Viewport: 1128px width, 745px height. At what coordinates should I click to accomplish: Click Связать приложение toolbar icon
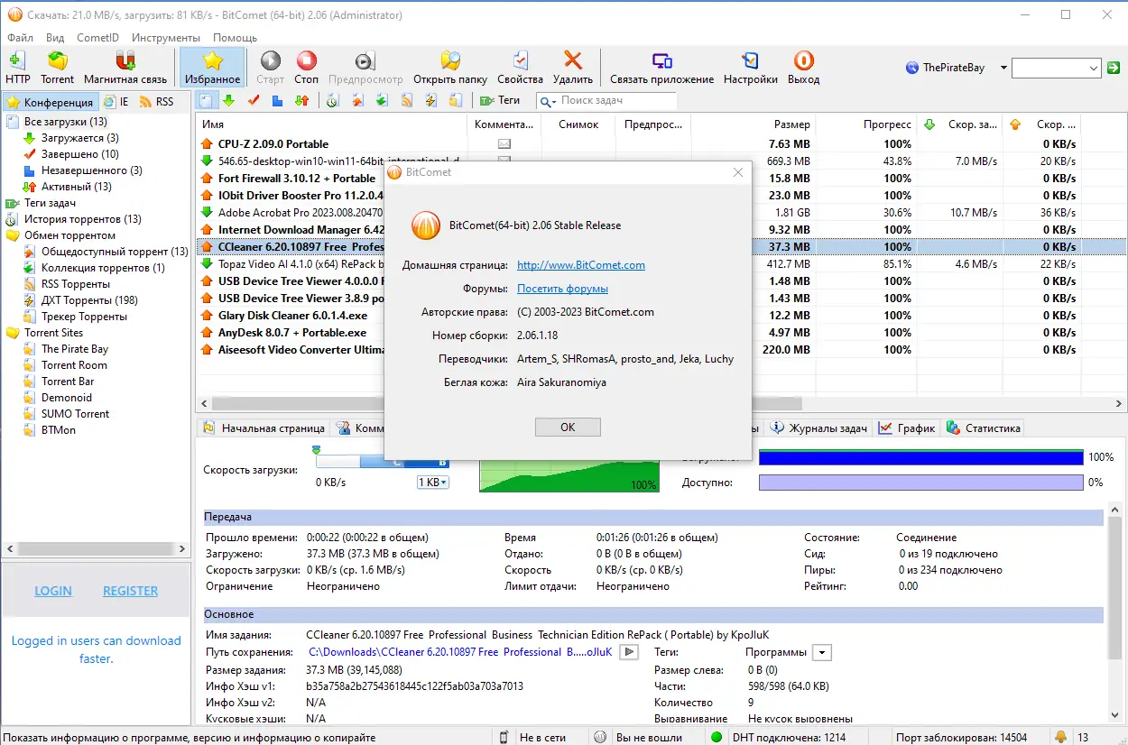(661, 68)
